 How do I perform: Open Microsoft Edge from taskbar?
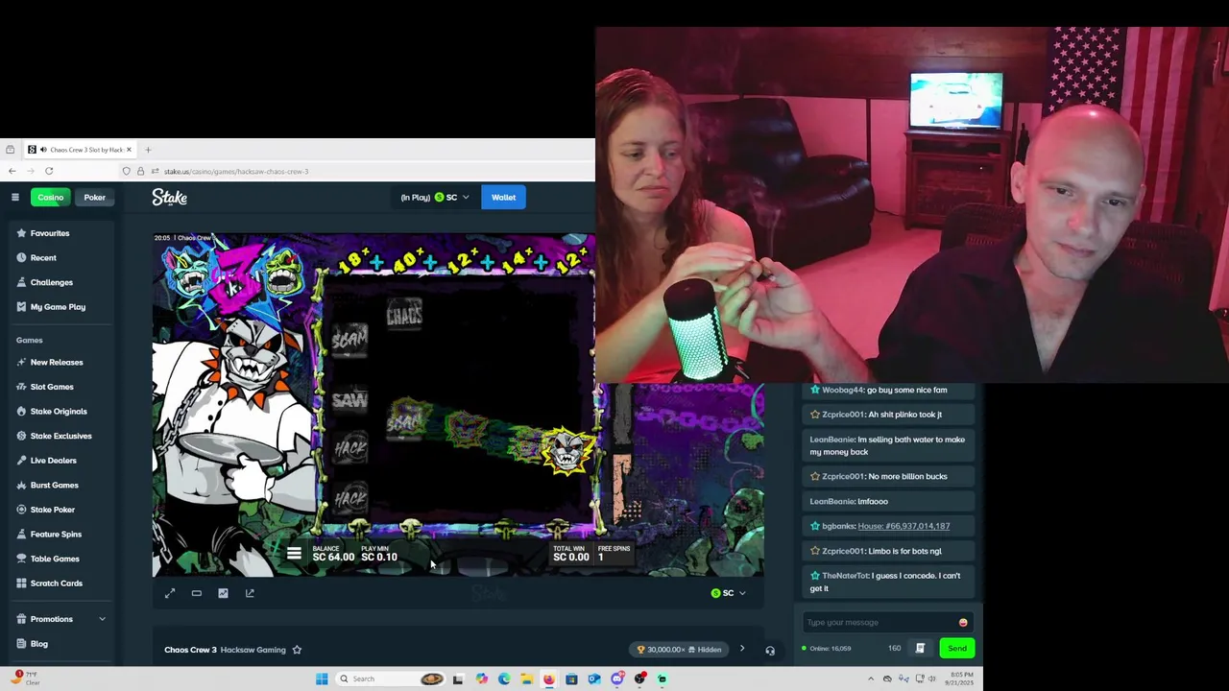(504, 679)
